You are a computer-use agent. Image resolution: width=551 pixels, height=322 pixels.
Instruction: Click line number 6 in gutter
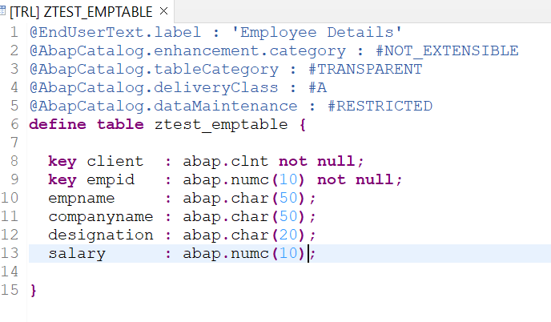click(x=14, y=124)
